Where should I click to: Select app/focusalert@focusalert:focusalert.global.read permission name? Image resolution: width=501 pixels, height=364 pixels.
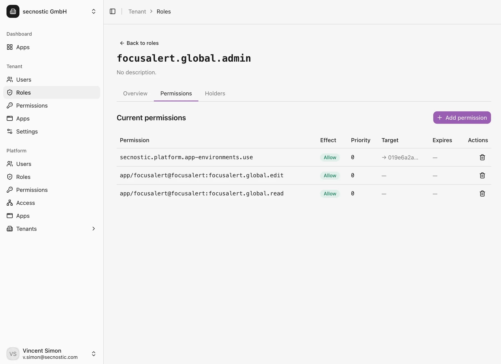[202, 193]
